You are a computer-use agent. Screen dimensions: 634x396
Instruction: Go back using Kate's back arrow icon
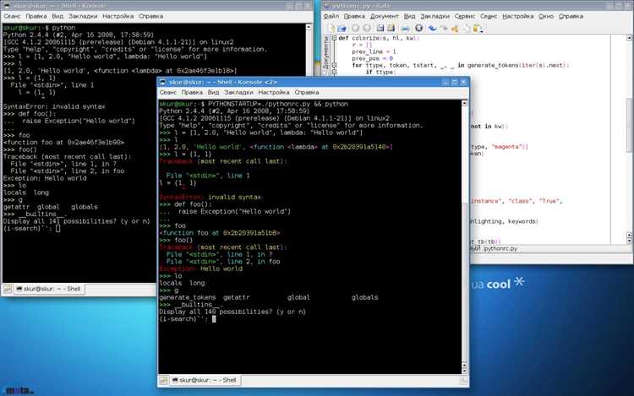tap(355, 28)
